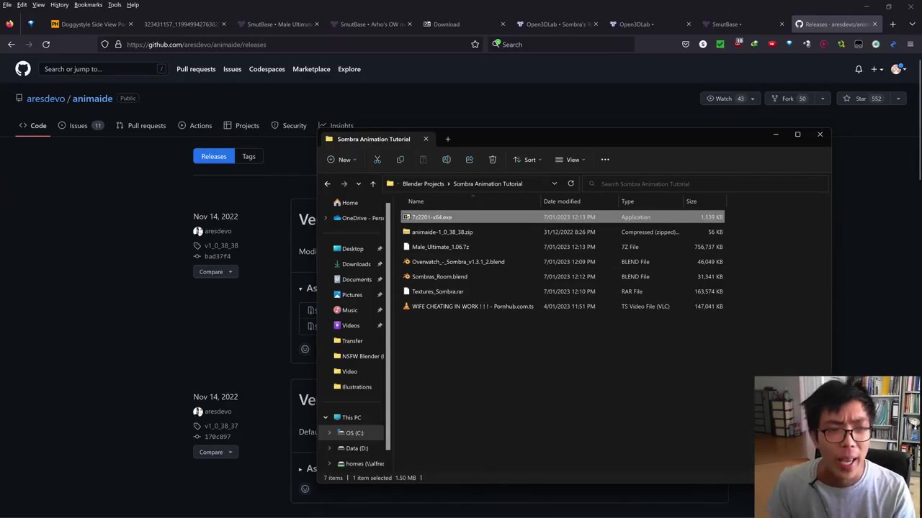Switch to the Tags tab
Viewport: 922px width, 518px height.
pos(249,156)
